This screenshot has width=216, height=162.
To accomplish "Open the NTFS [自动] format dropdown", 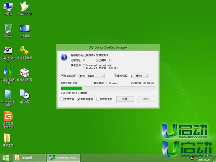I will 92,76.
